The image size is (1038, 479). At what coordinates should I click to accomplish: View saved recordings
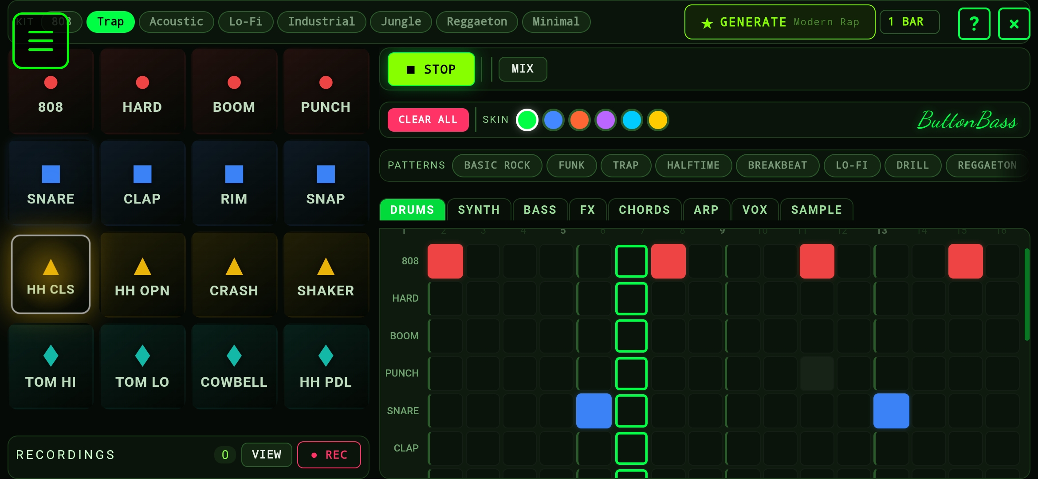tap(267, 455)
